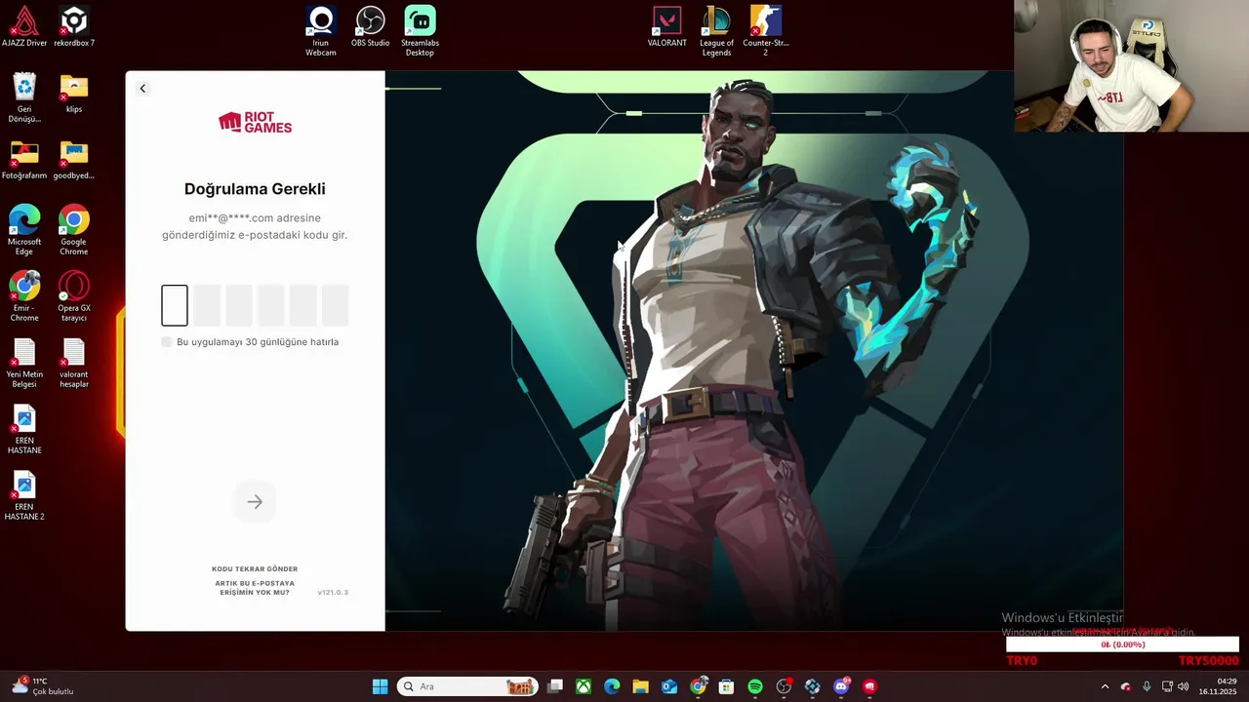This screenshot has width=1249, height=702.
Task: Select the Geri Dönüşüm recycle bin icon
Action: [24, 97]
